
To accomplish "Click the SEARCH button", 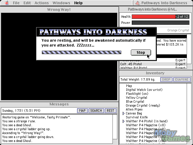I will point(96,111).
